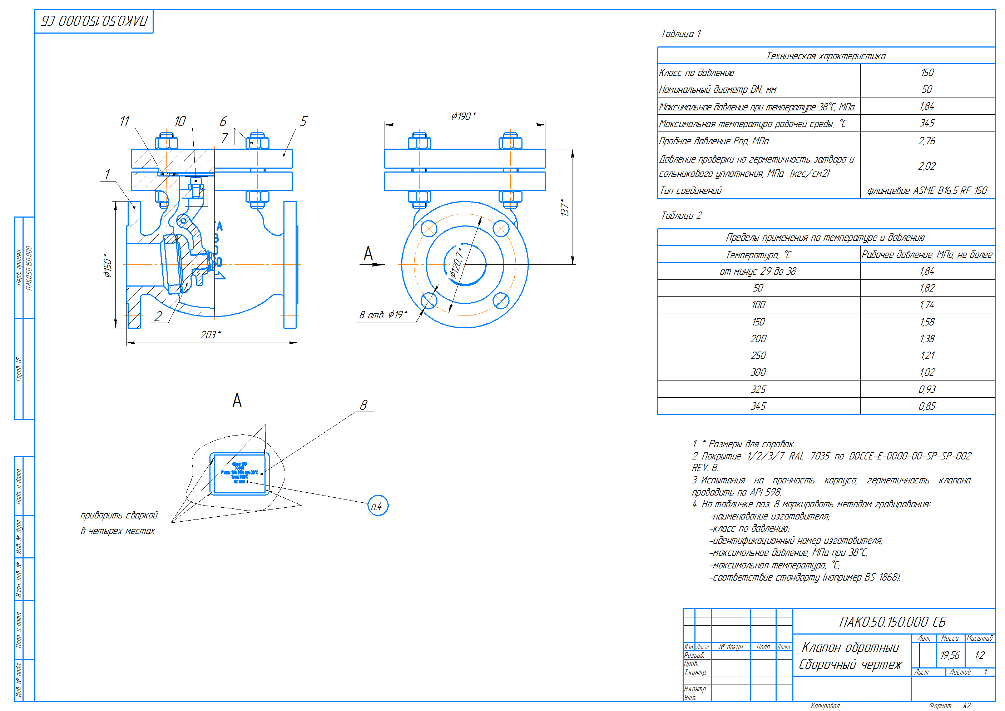Click the "Таблица 1" heading
Image resolution: width=1005 pixels, height=711 pixels.
click(681, 34)
